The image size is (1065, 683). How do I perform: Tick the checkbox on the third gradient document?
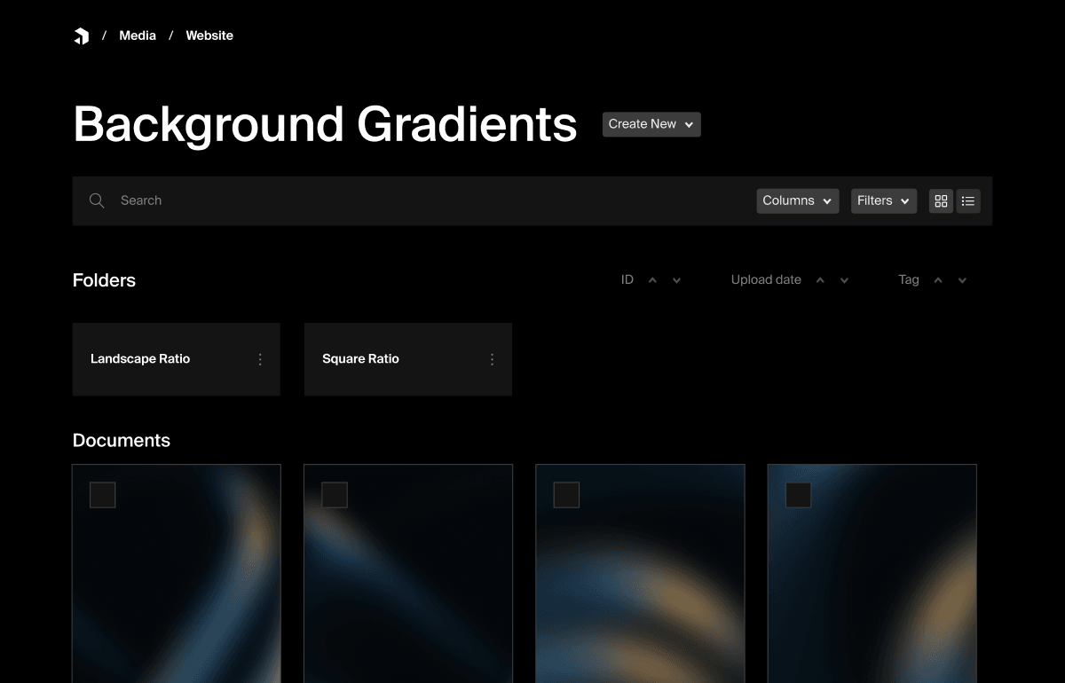pos(566,494)
